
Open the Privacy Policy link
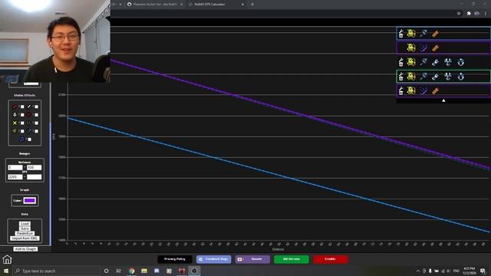click(175, 259)
